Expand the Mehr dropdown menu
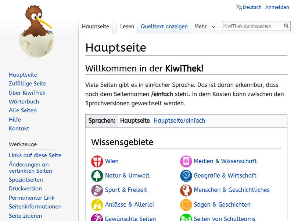 [x=205, y=27]
